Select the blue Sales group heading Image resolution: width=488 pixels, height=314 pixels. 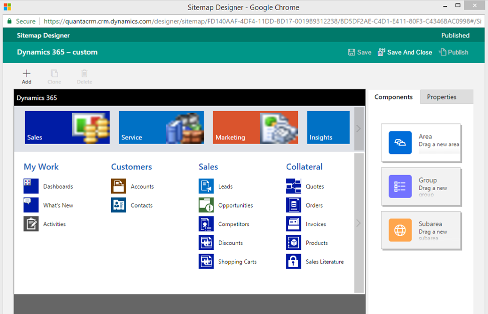208,166
